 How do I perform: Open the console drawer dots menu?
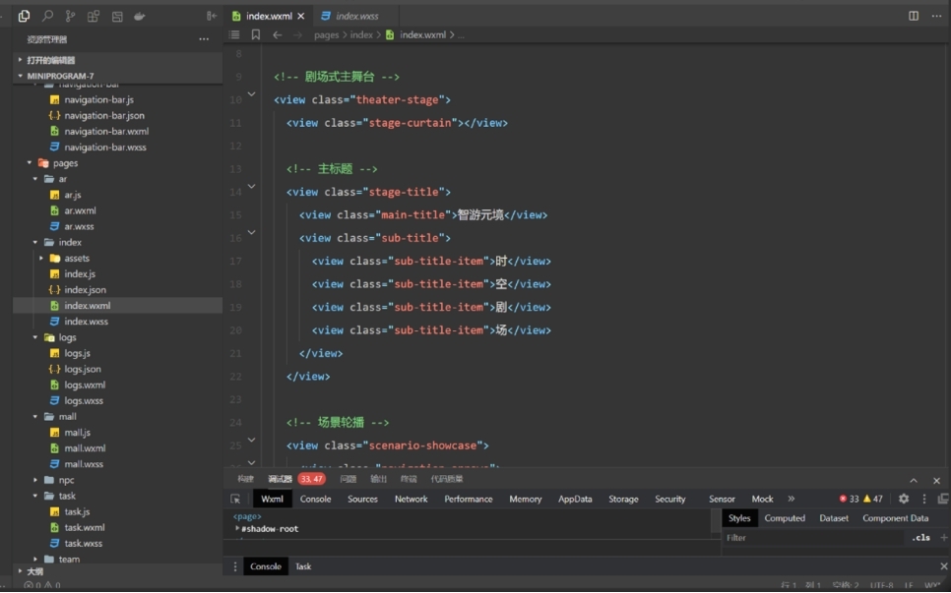(x=235, y=567)
